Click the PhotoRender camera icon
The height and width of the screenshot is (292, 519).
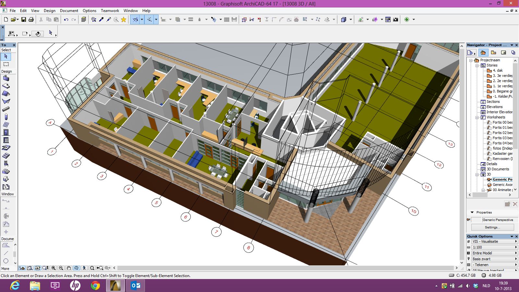coord(395,19)
